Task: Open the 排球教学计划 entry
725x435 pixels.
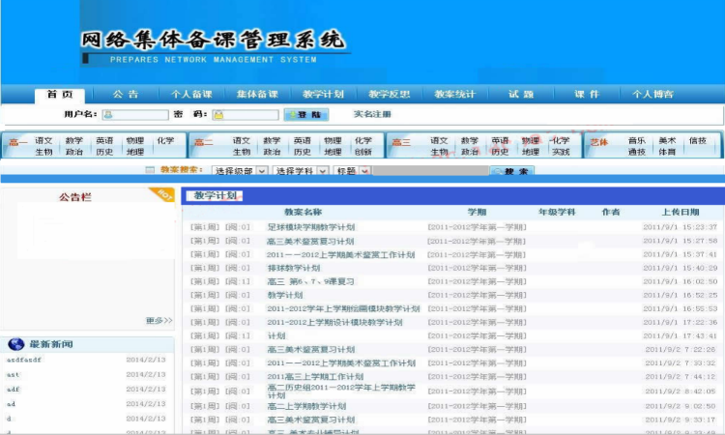Action: [294, 268]
